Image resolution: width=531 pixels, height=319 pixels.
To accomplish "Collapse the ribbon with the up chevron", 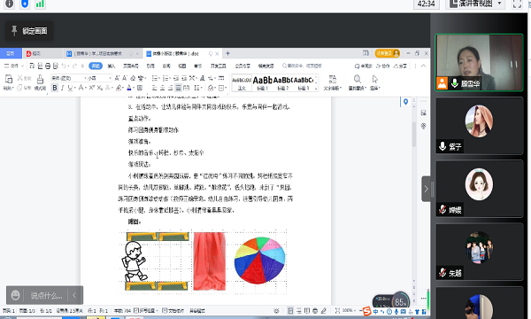I will tap(423, 66).
